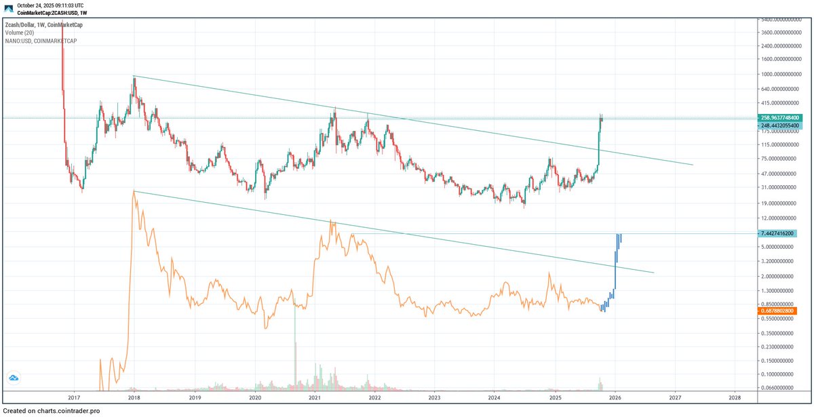Select the NANO:USD, COINMARKETCAP legend entry

coord(41,40)
